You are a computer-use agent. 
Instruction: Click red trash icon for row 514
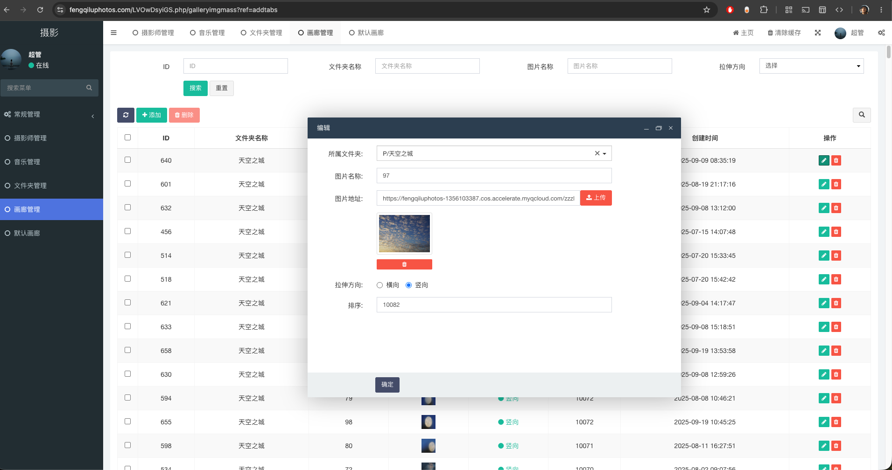(x=836, y=256)
